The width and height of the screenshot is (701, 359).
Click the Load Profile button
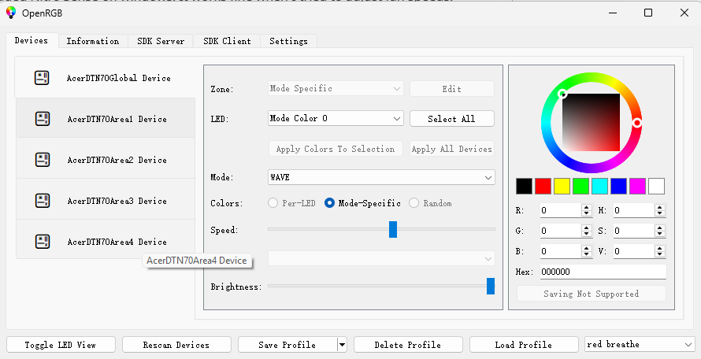524,345
